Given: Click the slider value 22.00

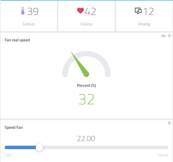Looking at the screenshot, I should coord(86,138).
